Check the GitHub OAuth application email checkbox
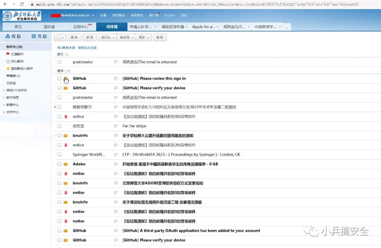The width and height of the screenshot is (381, 248). pyautogui.click(x=59, y=230)
